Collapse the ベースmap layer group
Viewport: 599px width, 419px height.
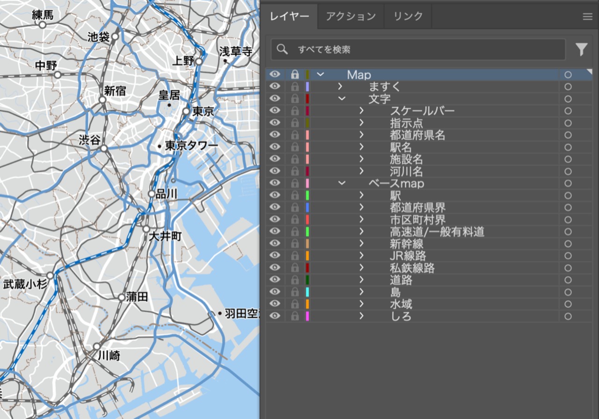coord(342,183)
